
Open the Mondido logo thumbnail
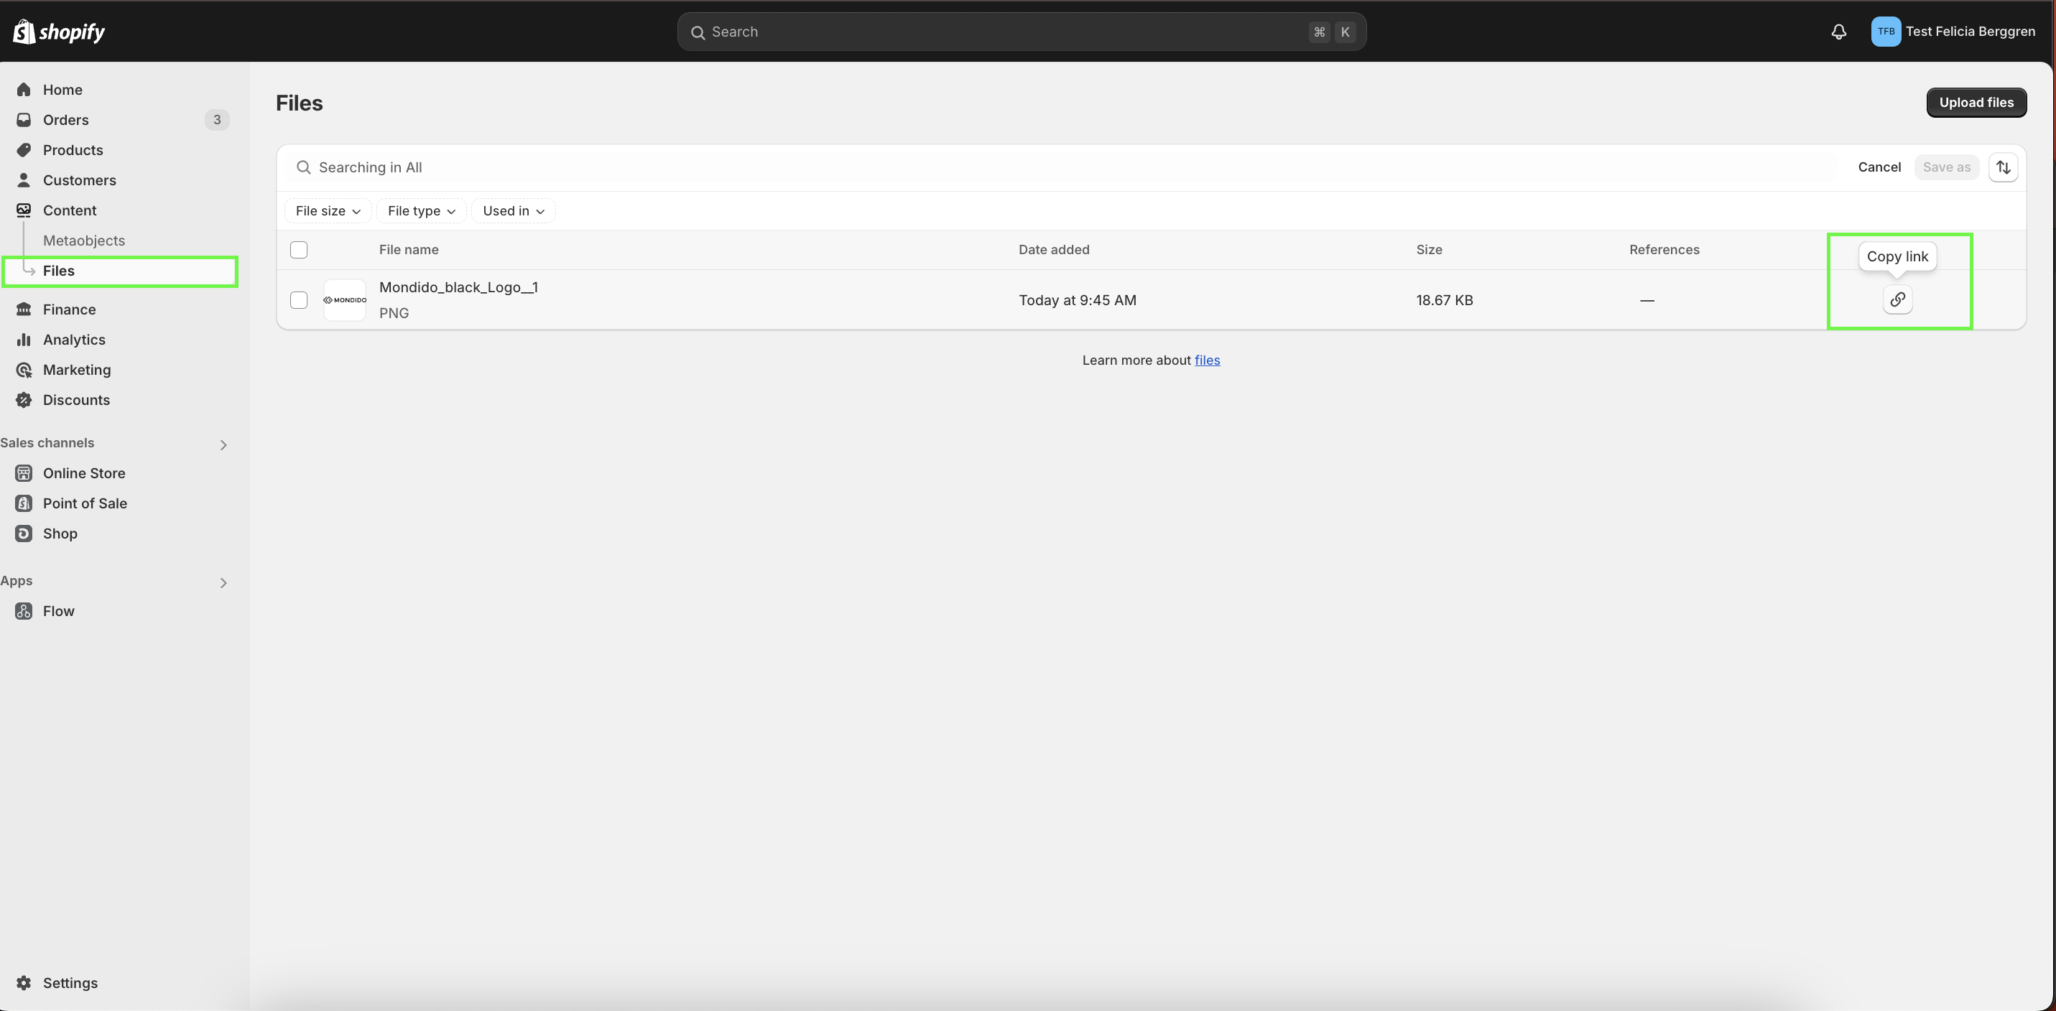(x=345, y=300)
